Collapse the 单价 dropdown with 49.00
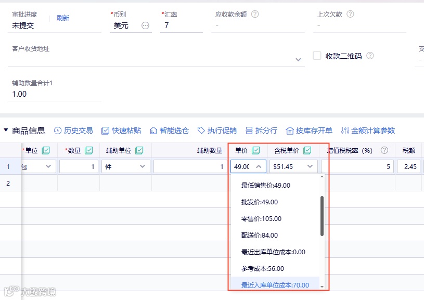Image resolution: width=424 pixels, height=300 pixels. point(259,166)
